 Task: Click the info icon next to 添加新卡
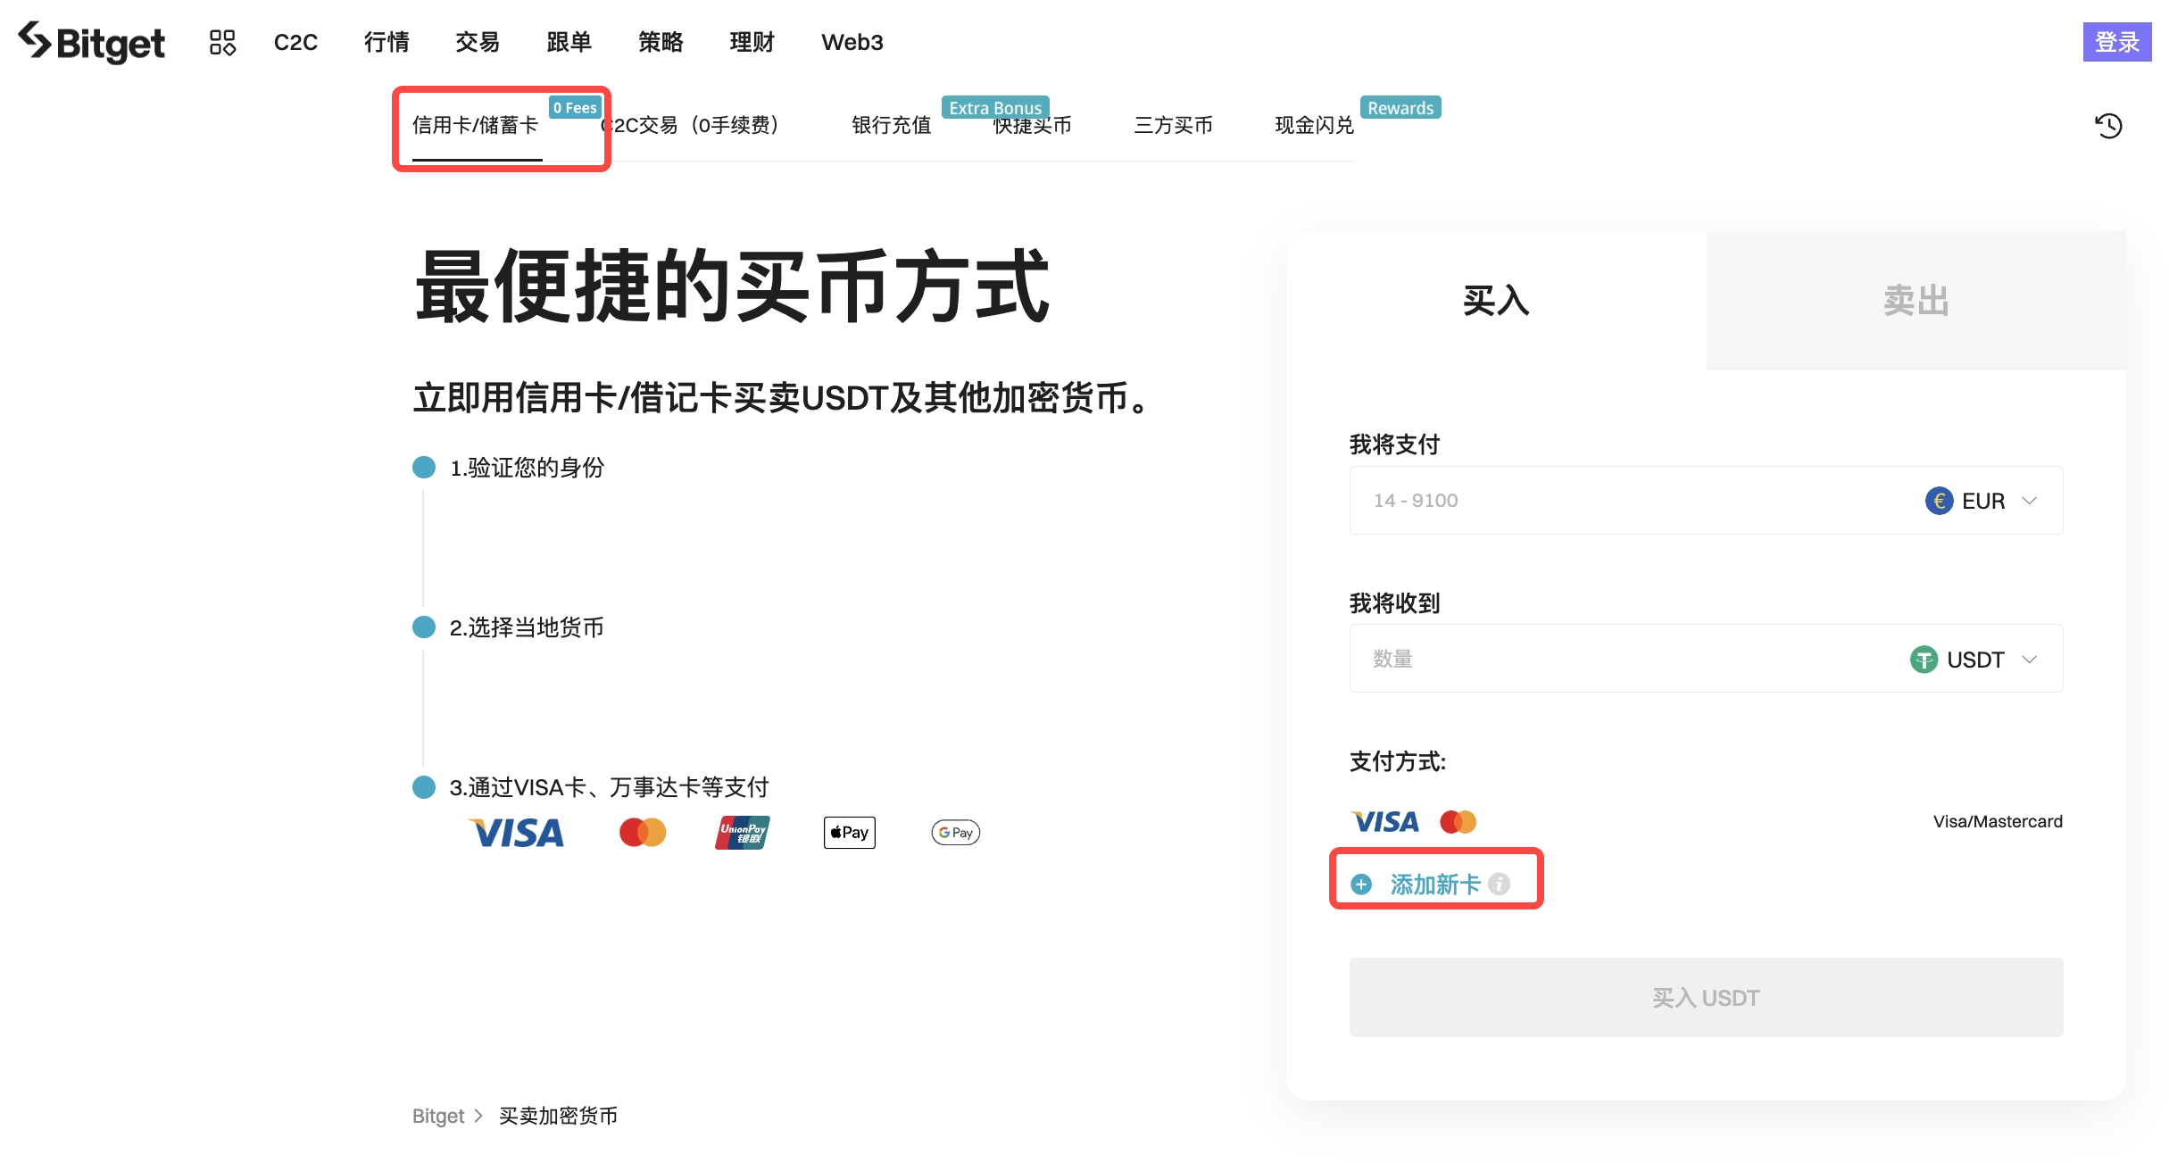pos(1501,884)
